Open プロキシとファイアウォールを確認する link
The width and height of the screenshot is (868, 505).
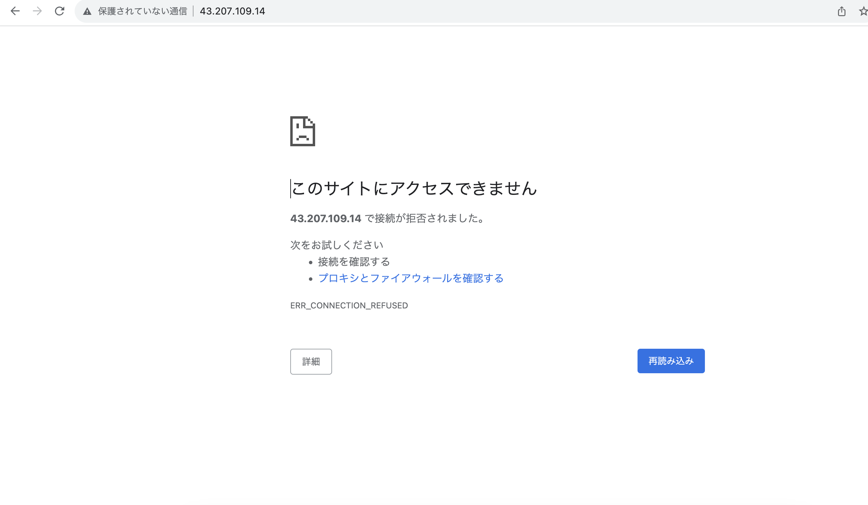[411, 278]
